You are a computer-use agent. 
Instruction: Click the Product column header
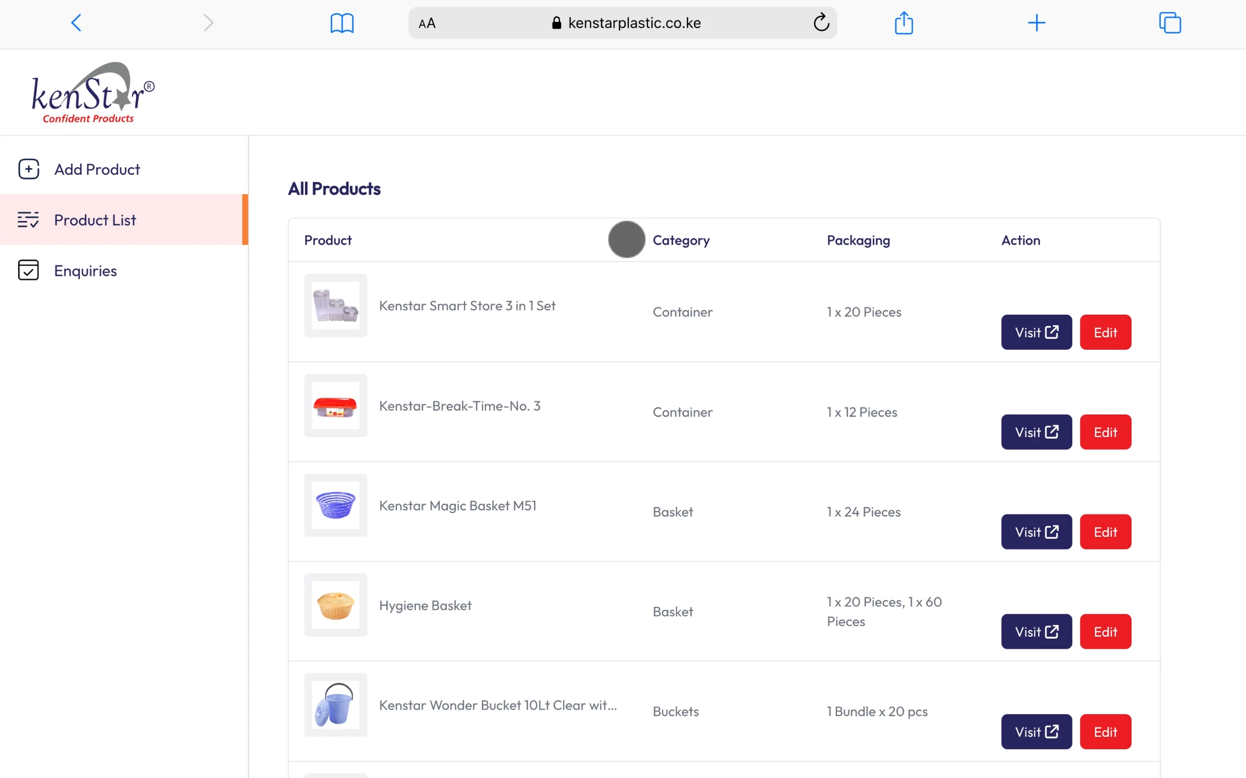click(x=328, y=240)
